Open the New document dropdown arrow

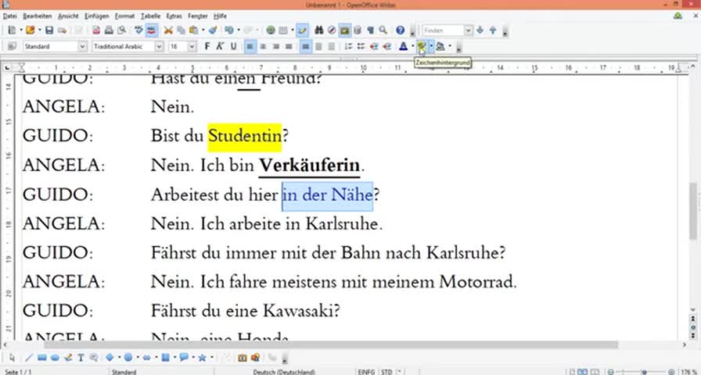(20, 30)
